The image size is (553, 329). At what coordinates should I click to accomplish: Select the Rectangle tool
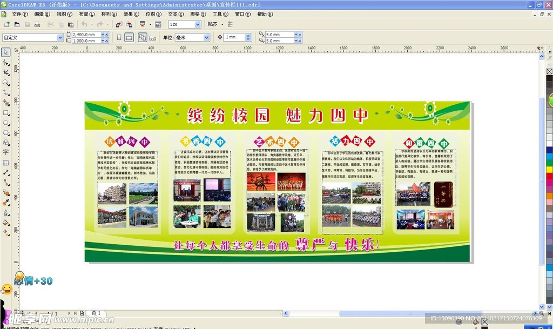tap(5, 113)
